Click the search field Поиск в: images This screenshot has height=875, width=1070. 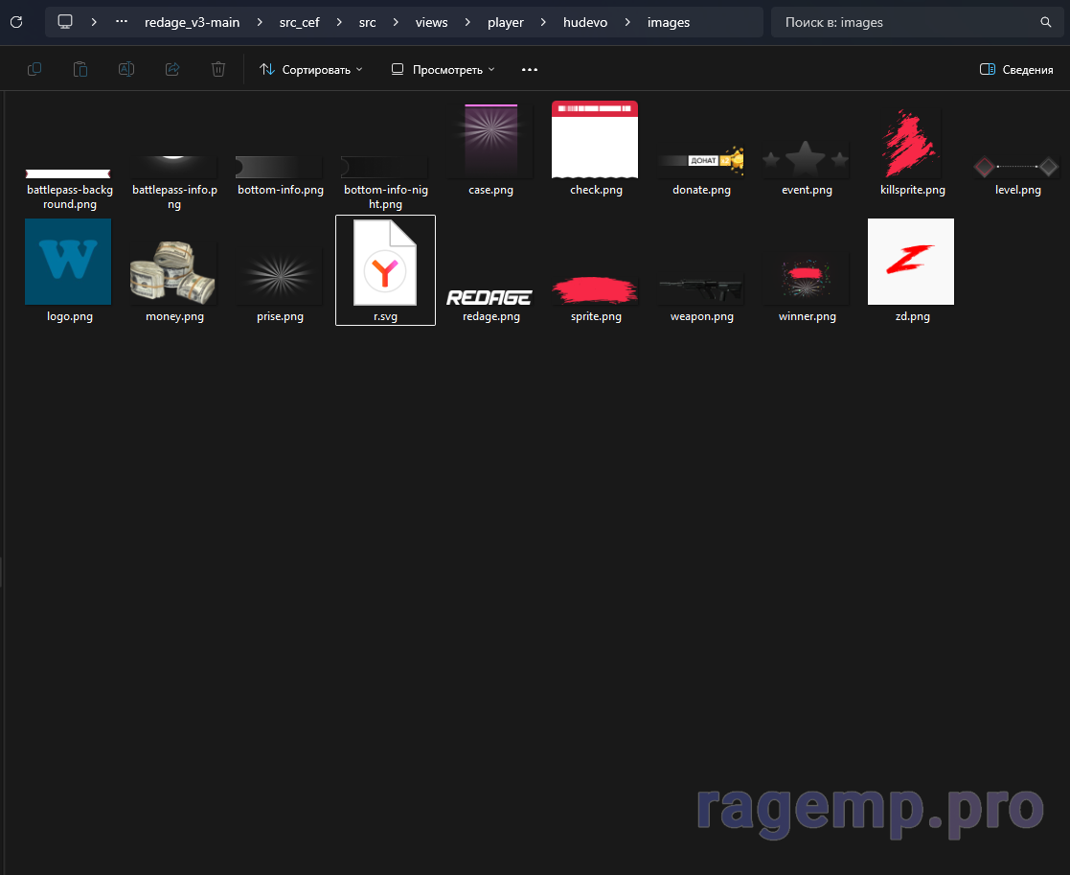(x=905, y=22)
